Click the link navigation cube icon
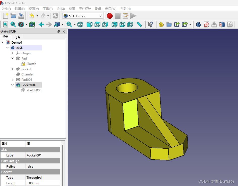This screenshot has width=238, height=186. coord(57,24)
